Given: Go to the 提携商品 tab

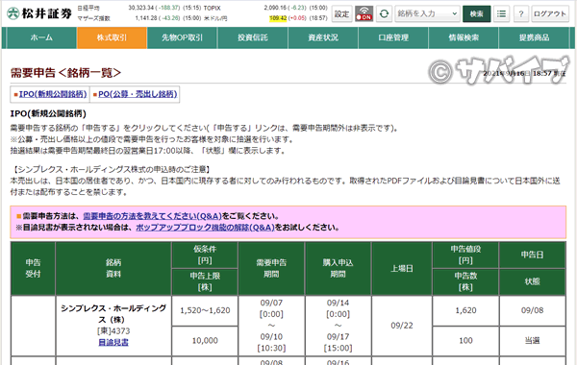Looking at the screenshot, I should click(x=534, y=37).
